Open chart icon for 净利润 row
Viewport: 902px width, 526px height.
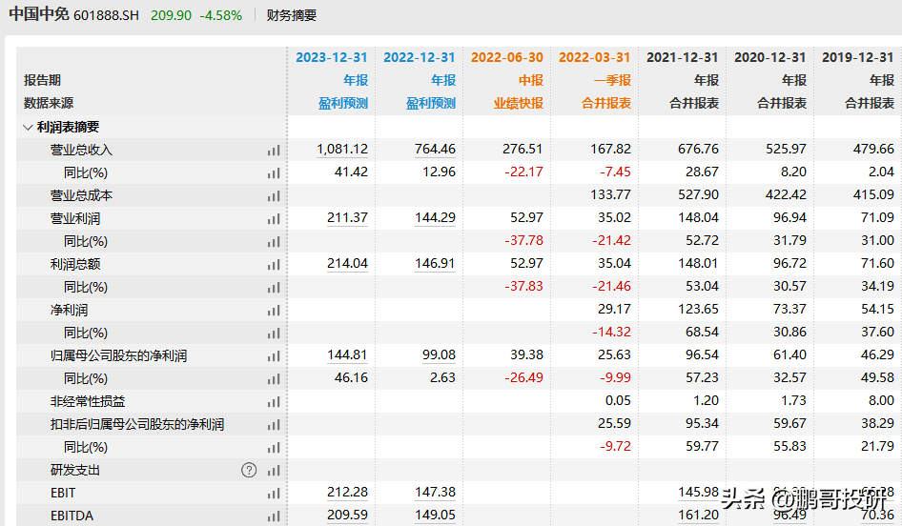(x=274, y=311)
